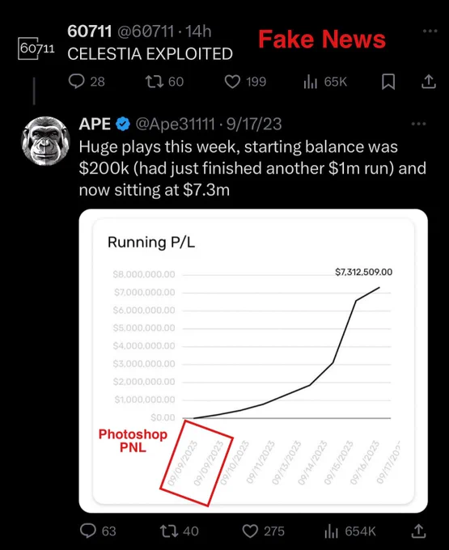Share the 60711 tweet
Image resolution: width=449 pixels, height=550 pixels.
coord(428,82)
